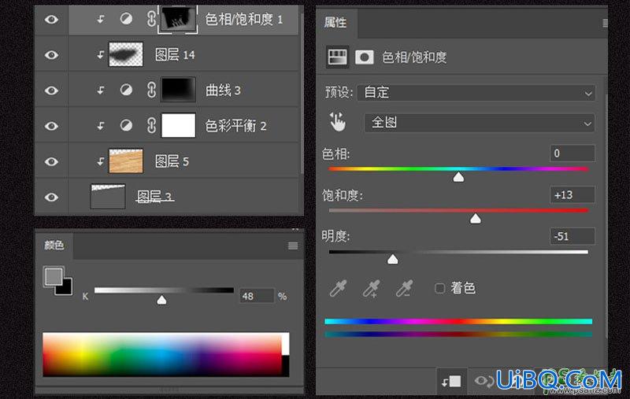Click the 色相 hue value field
The width and height of the screenshot is (630, 399).
click(x=573, y=153)
